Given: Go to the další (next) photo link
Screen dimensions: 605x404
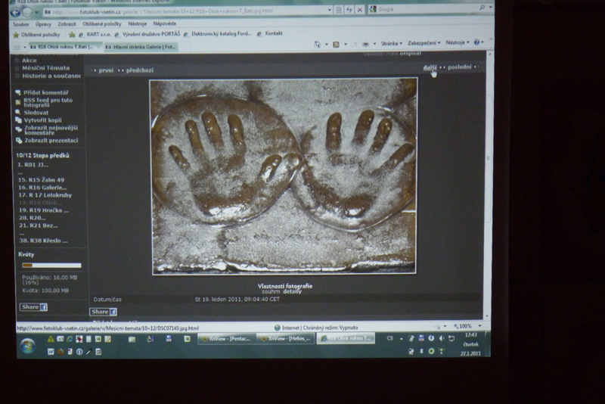Looking at the screenshot, I should [430, 67].
